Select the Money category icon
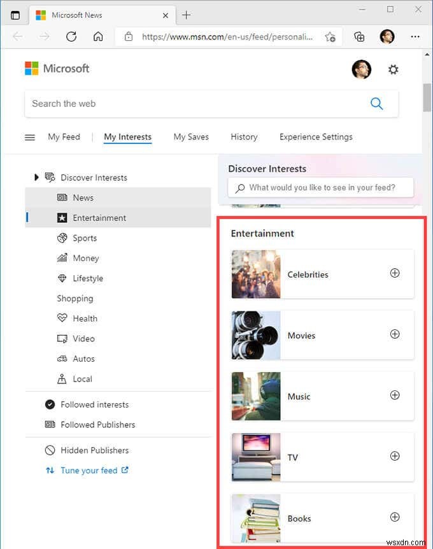This screenshot has height=549, width=433. click(62, 258)
